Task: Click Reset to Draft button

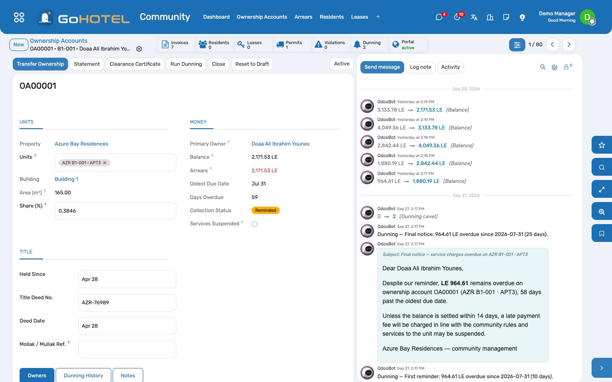Action: [252, 64]
